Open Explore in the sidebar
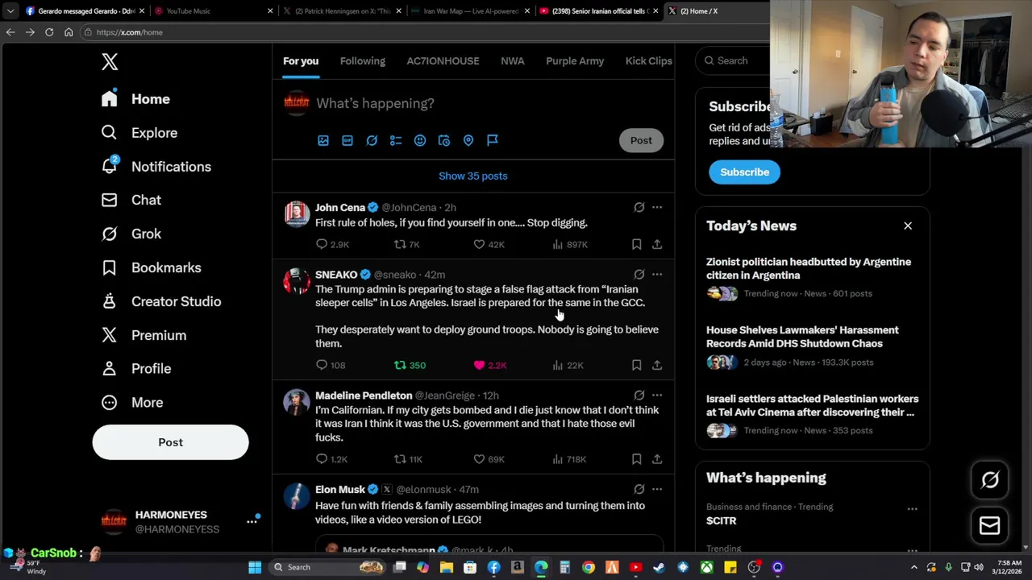The image size is (1032, 580). pyautogui.click(x=139, y=133)
